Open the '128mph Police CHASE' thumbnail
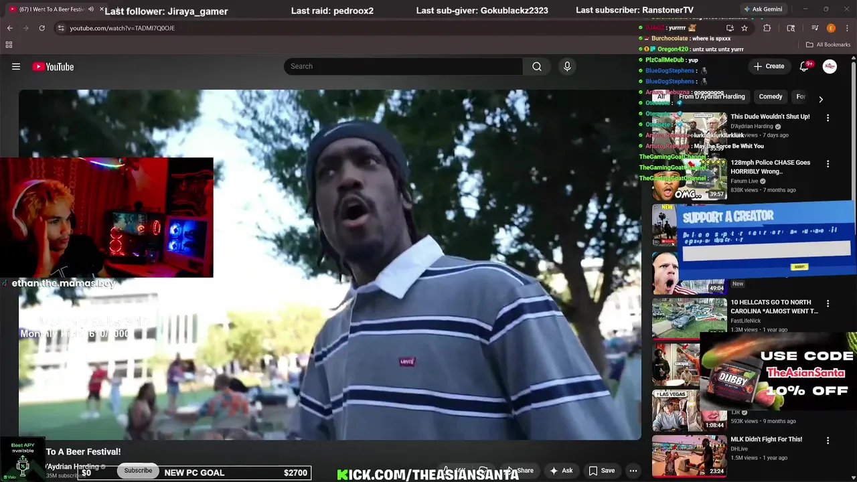857x482 pixels. click(690, 179)
